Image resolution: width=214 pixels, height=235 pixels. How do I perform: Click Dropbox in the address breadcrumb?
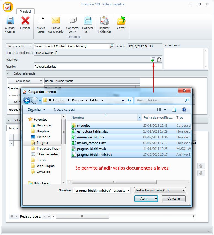pyautogui.click(x=59, y=100)
